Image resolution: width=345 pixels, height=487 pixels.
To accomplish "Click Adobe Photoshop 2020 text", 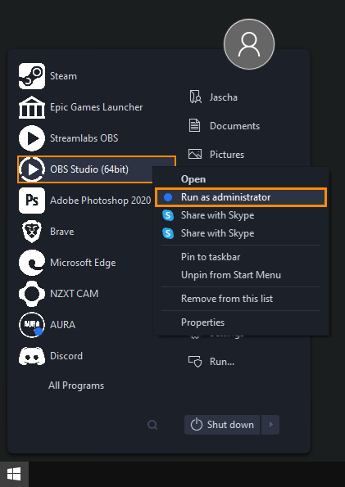I will click(x=101, y=201).
